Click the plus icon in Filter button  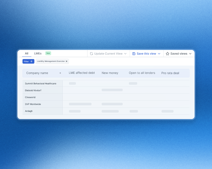click(x=31, y=61)
